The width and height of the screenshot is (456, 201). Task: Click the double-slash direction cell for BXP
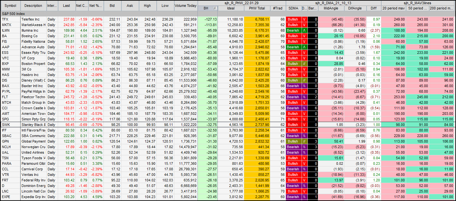[x=304, y=64]
